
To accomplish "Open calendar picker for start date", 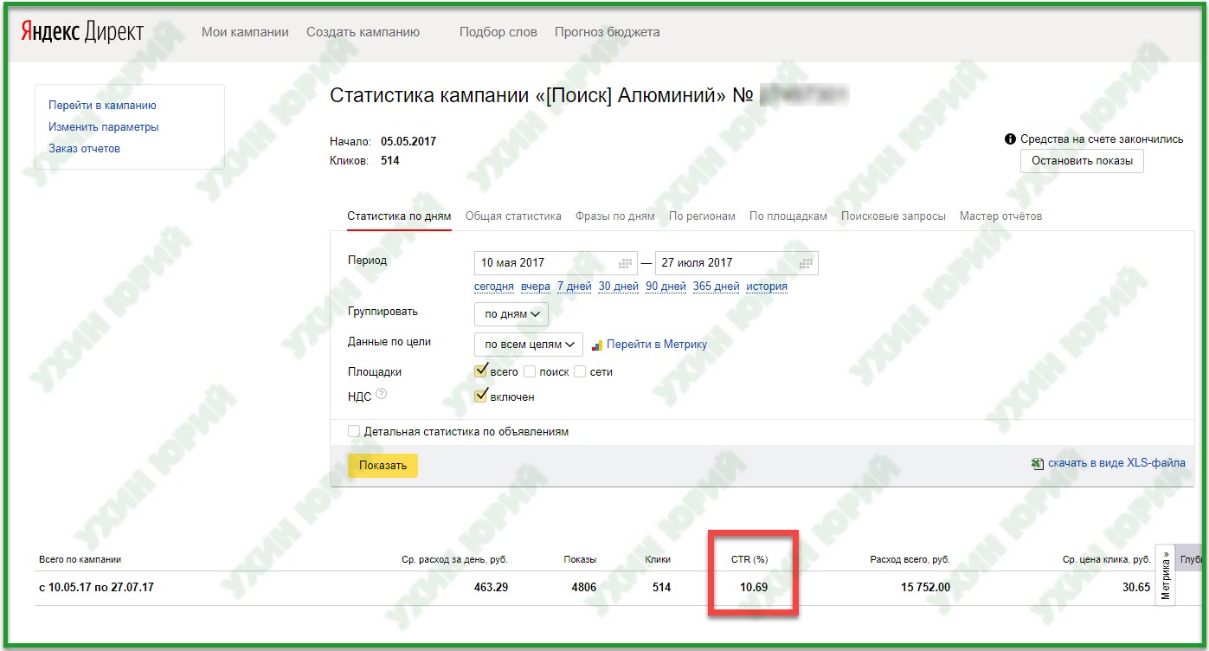I will [626, 263].
